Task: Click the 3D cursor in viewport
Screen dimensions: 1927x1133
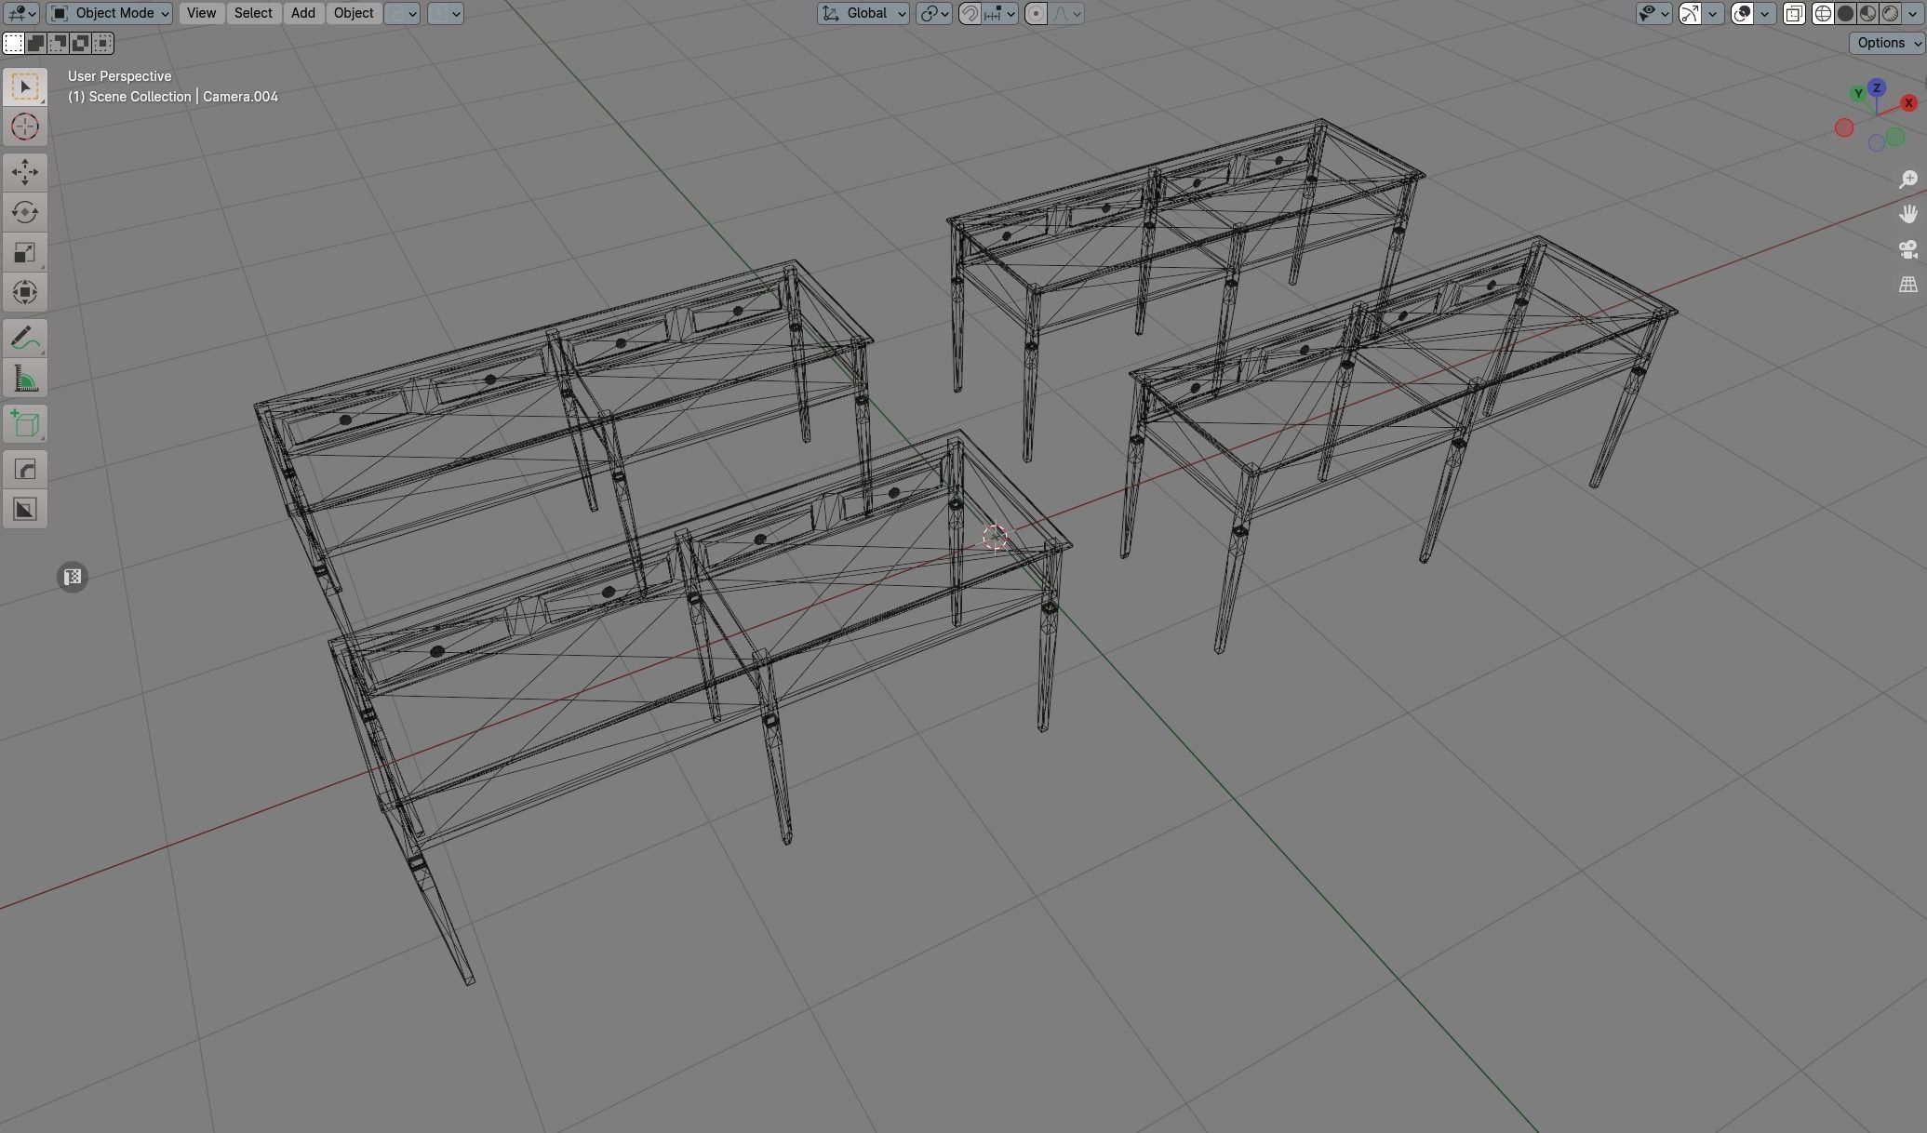Action: click(995, 537)
